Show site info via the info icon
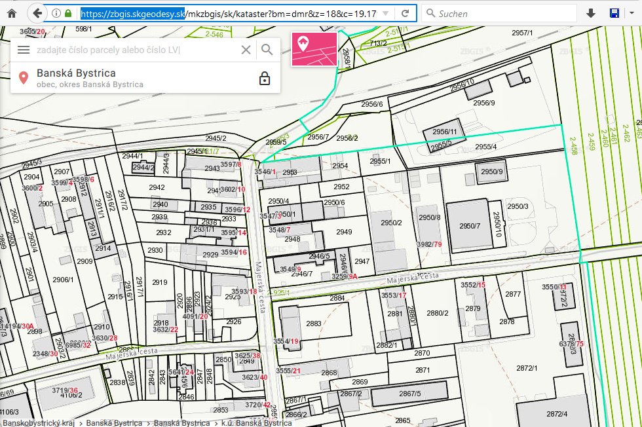642x427 pixels. 57,13
